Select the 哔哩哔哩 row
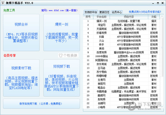The height and width of the screenshot is (115, 166). (121, 76)
